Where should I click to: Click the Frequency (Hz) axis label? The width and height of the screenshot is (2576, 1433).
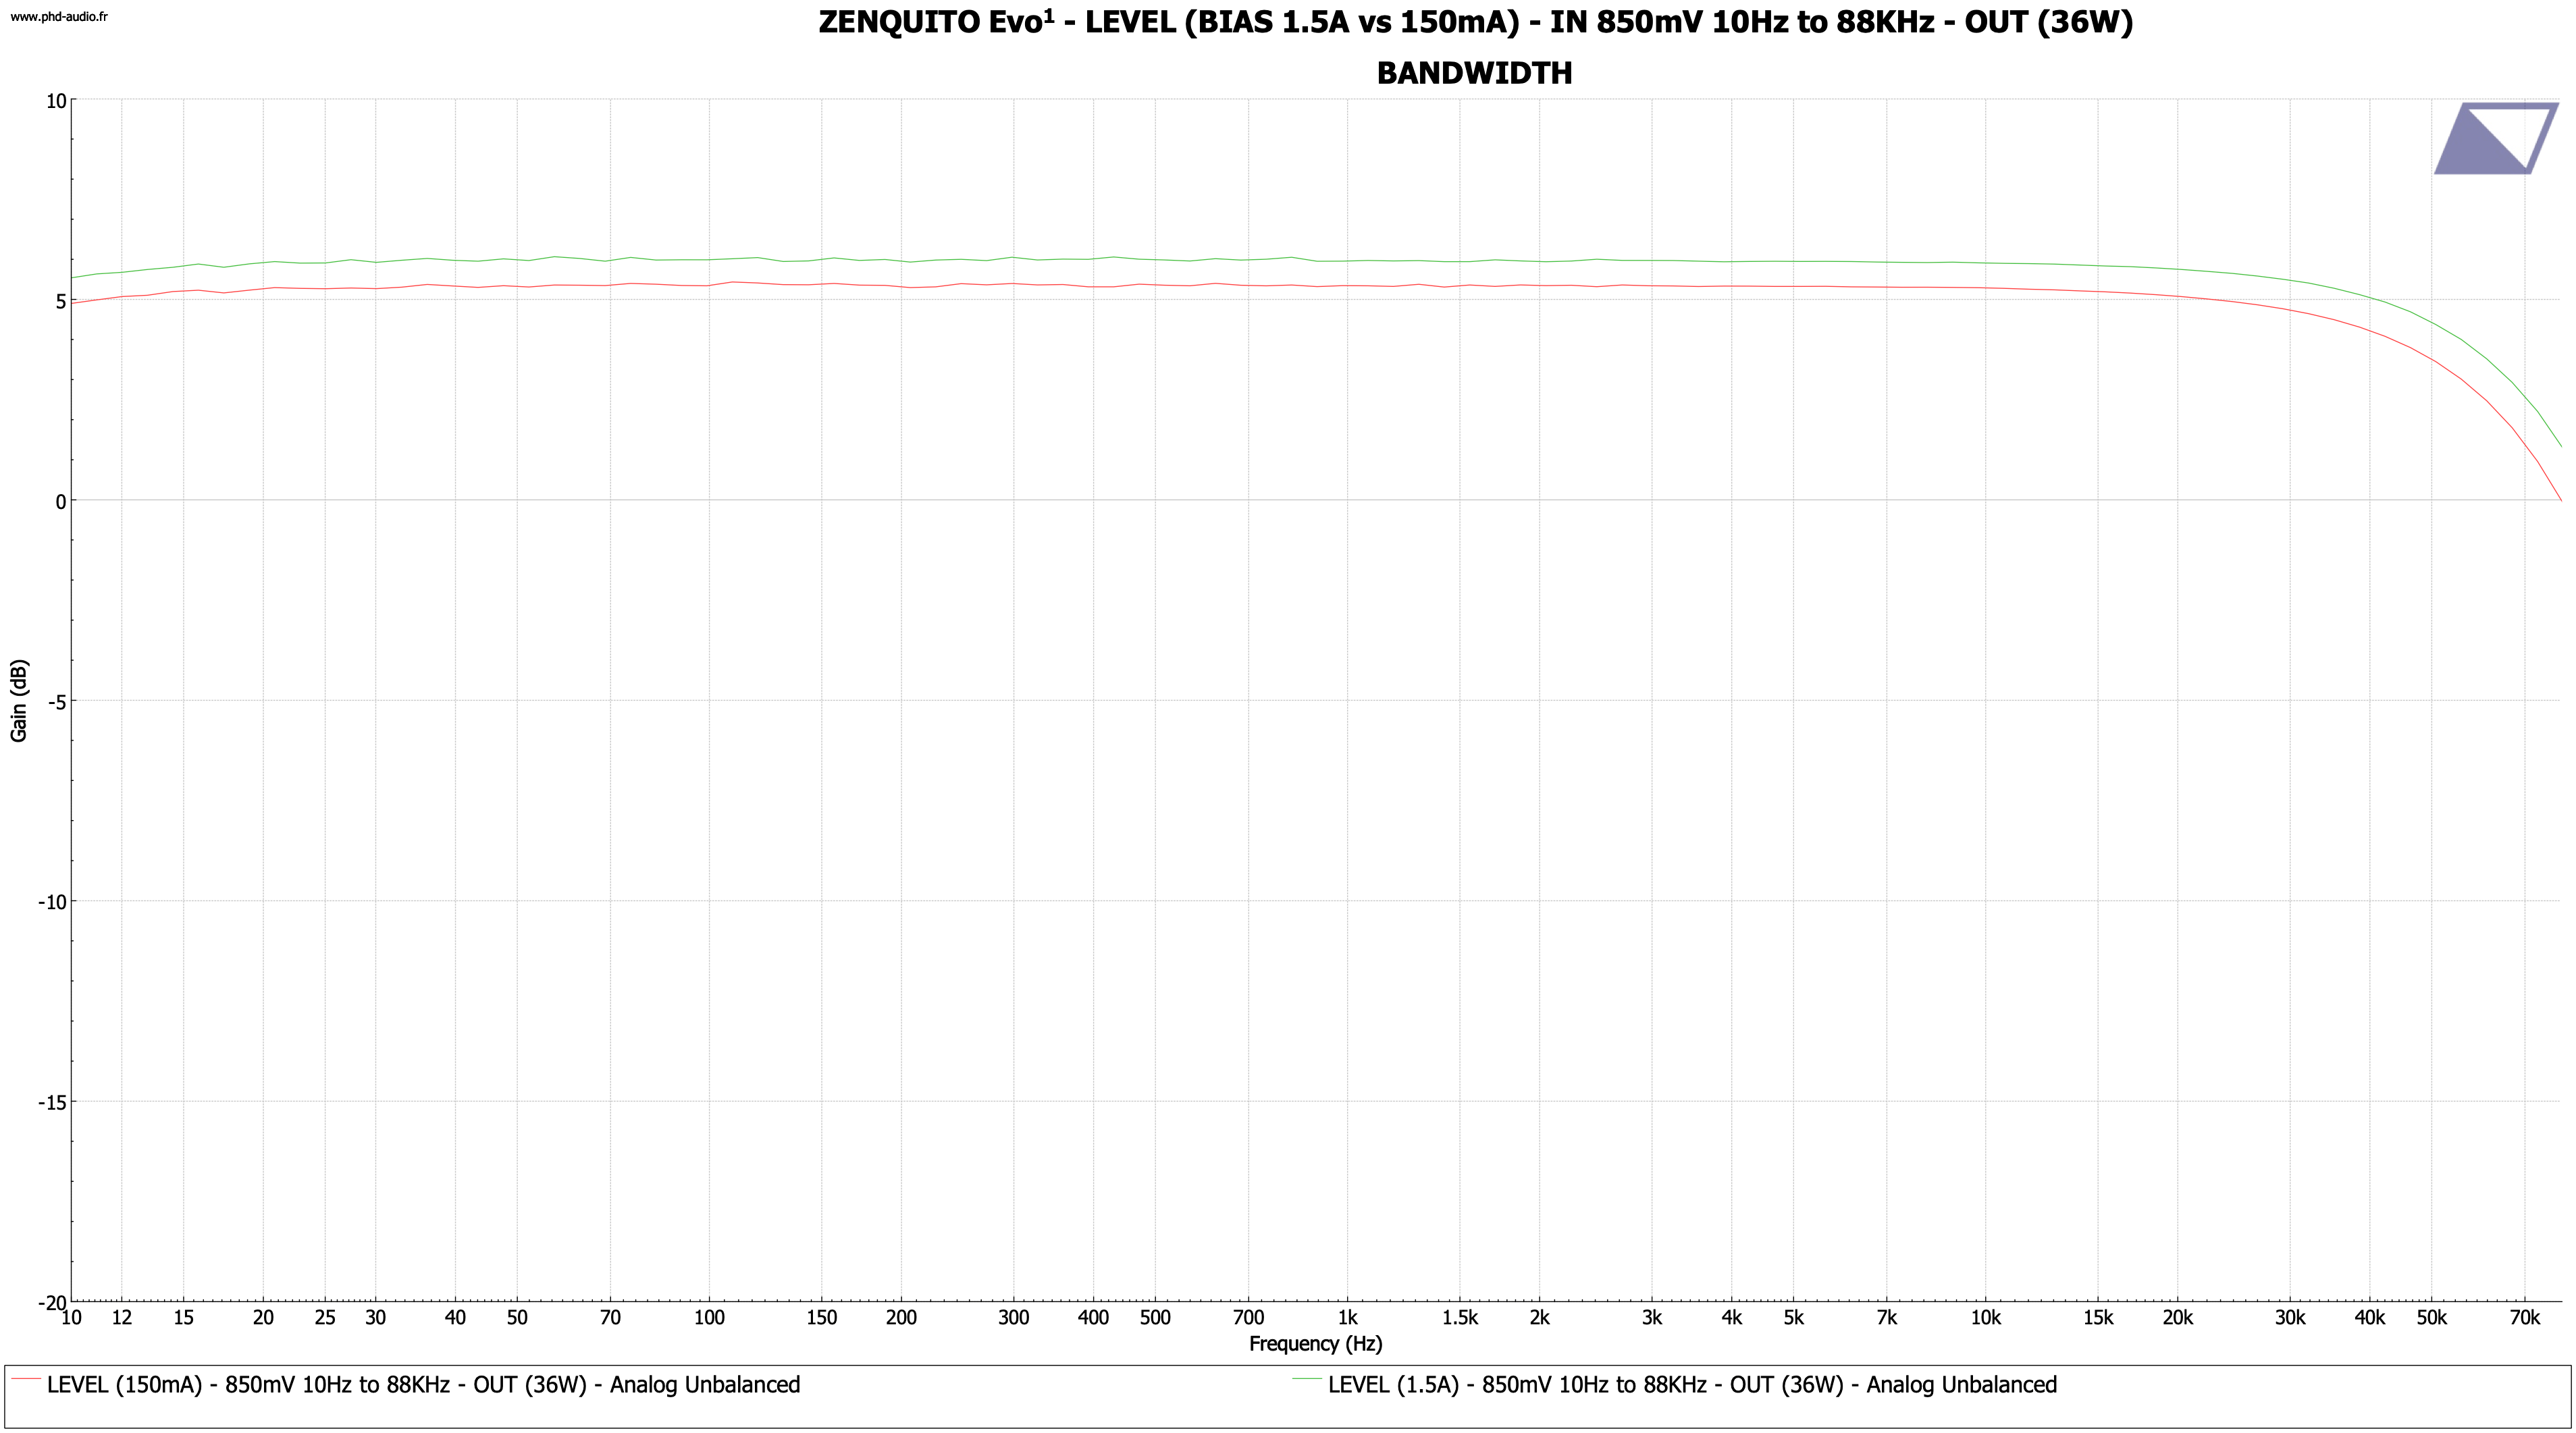click(x=1315, y=1344)
